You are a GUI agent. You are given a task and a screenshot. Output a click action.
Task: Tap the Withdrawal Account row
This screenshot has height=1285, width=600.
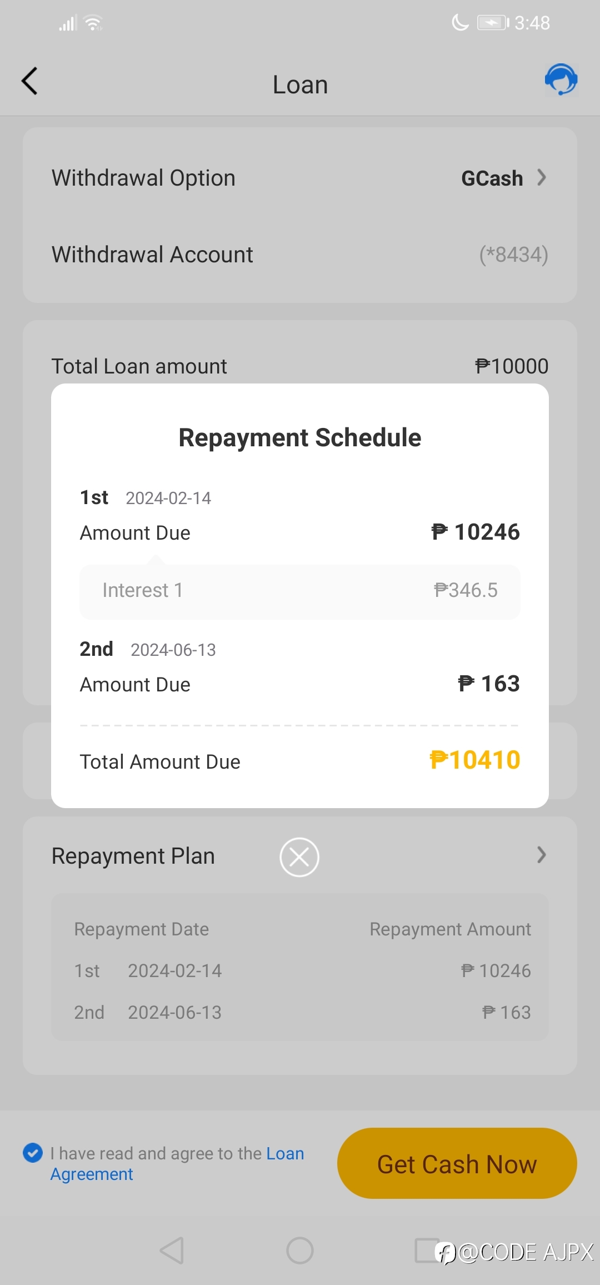pos(300,255)
